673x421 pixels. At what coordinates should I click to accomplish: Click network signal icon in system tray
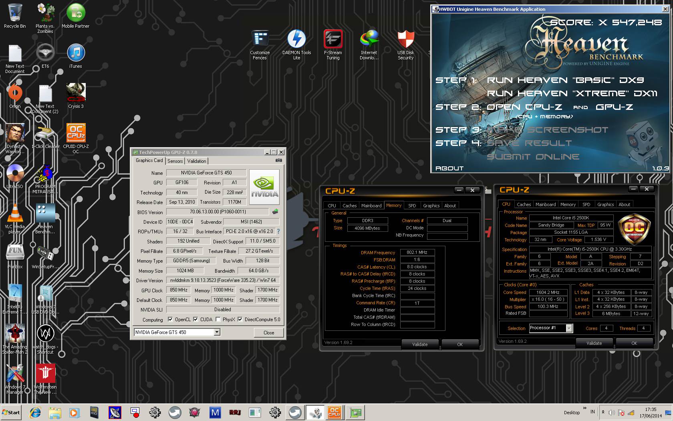click(x=631, y=412)
